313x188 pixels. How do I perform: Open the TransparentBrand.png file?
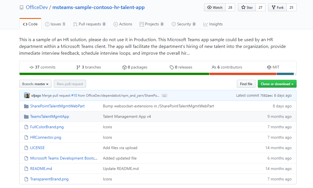point(49,179)
